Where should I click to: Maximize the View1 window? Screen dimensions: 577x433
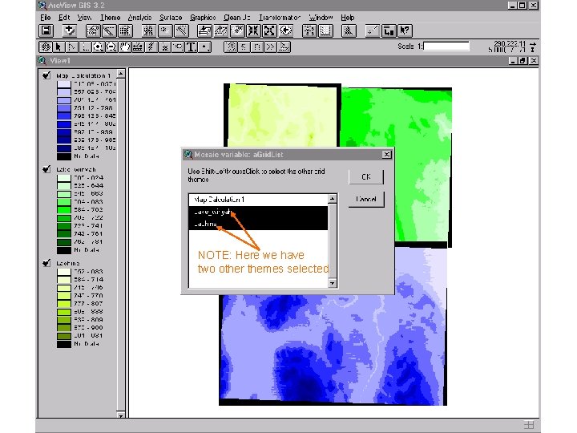click(523, 60)
